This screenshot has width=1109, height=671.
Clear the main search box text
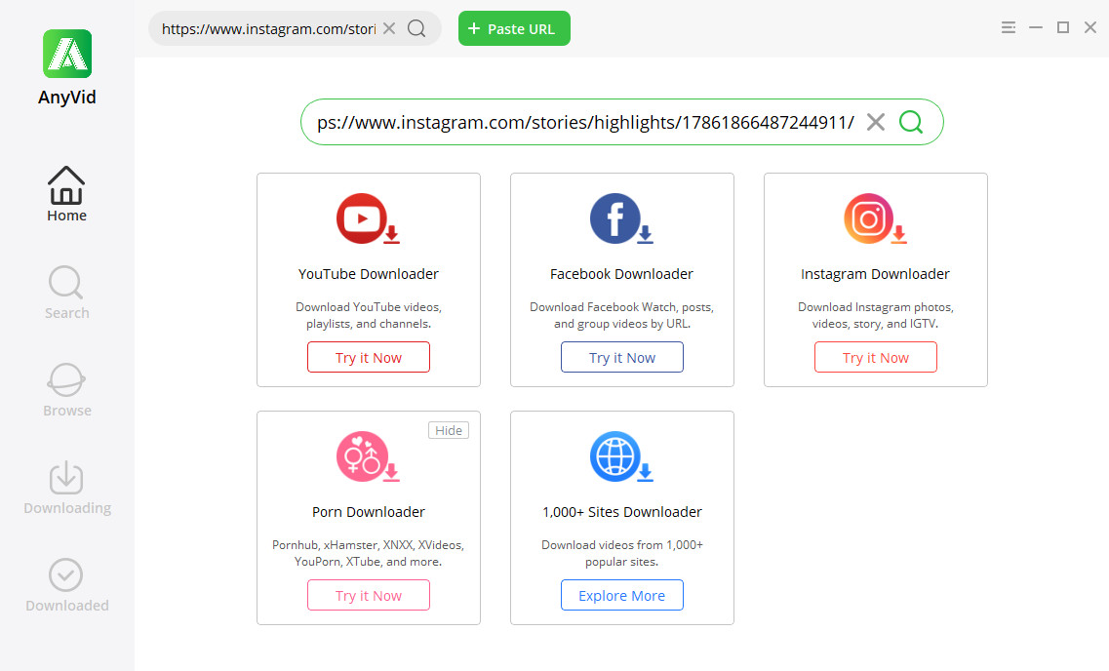click(876, 122)
